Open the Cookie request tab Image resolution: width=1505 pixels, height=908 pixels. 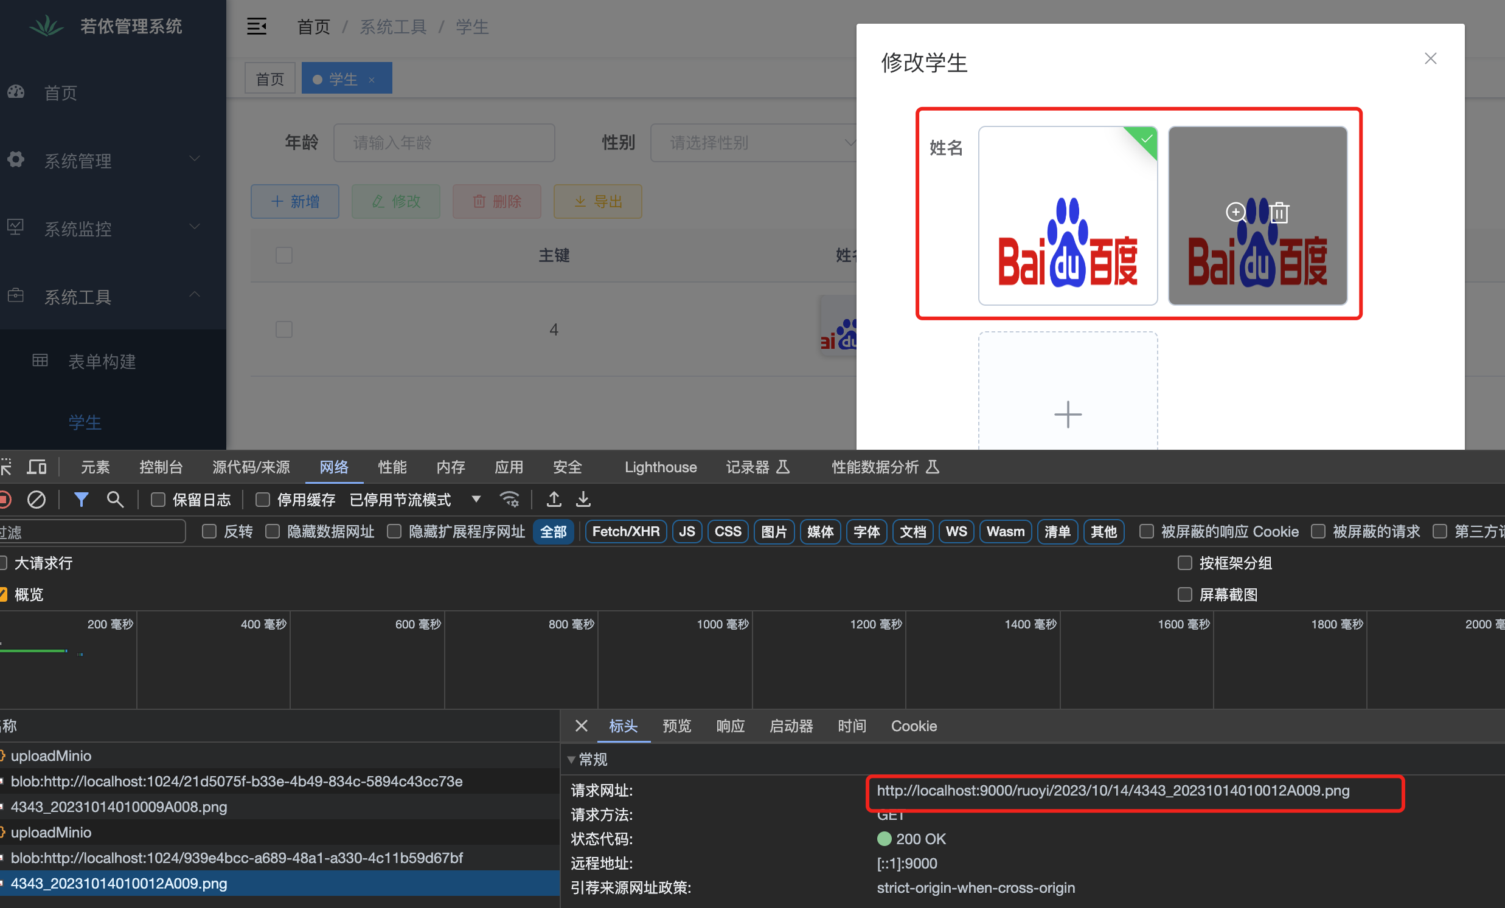pyautogui.click(x=914, y=726)
